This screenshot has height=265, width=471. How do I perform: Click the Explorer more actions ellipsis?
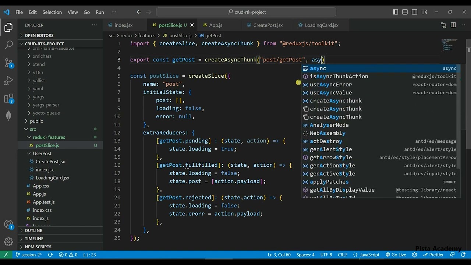pos(95,25)
